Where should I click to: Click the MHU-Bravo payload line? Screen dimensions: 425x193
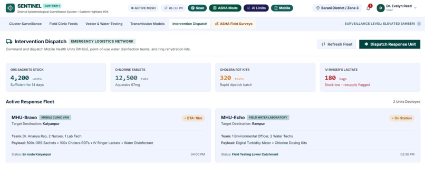click(x=82, y=143)
